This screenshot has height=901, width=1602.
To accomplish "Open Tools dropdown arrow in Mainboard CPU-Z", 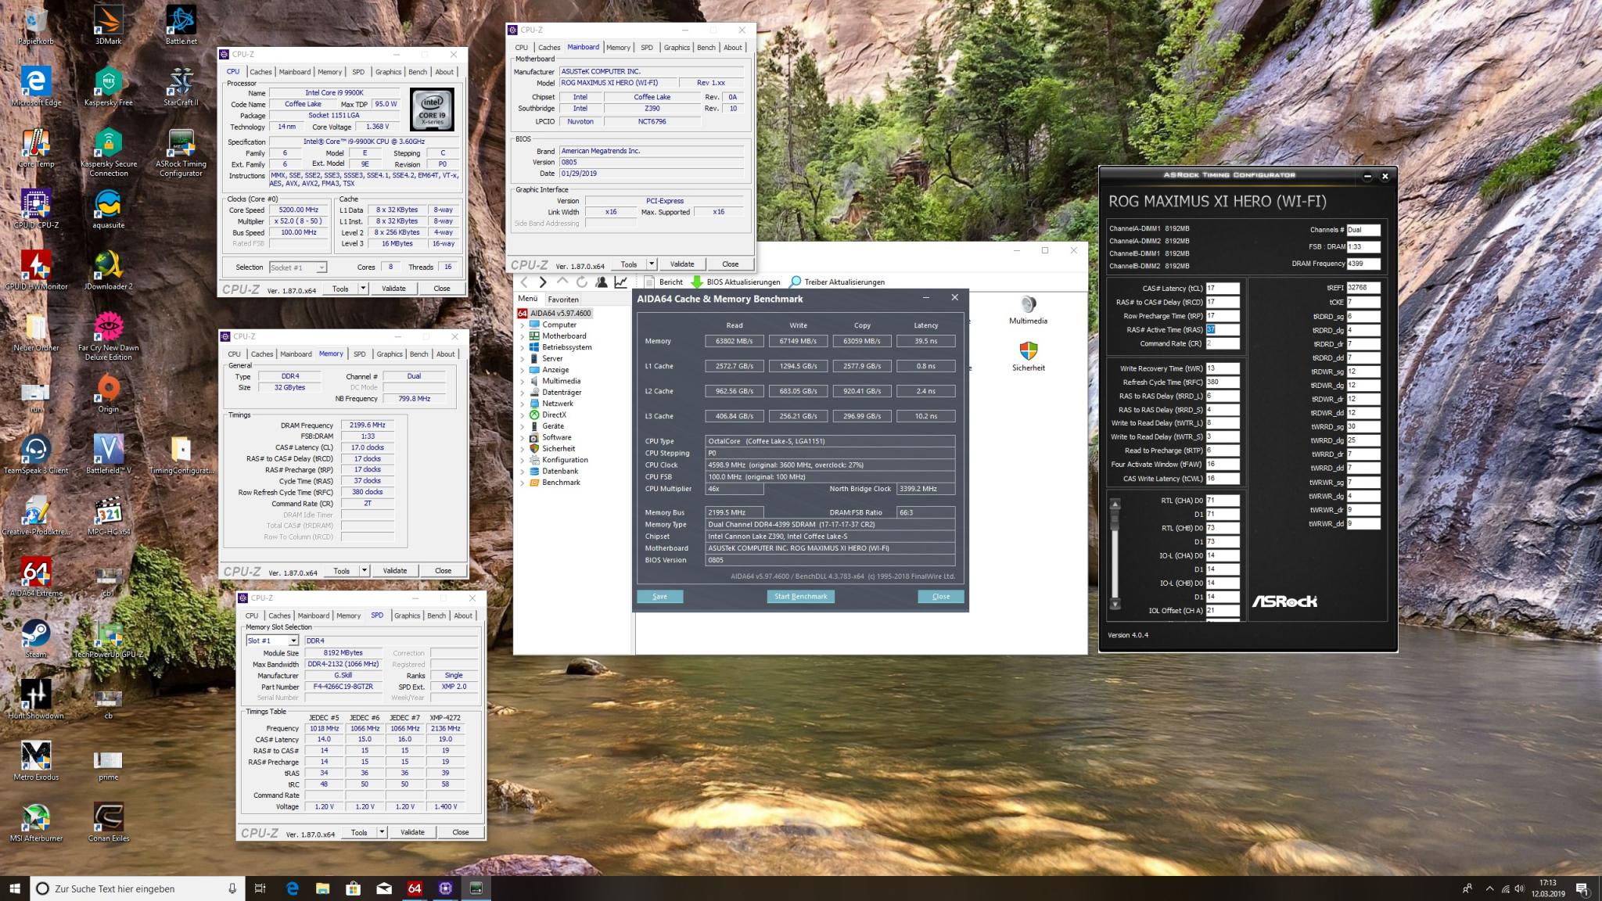I will pos(652,264).
